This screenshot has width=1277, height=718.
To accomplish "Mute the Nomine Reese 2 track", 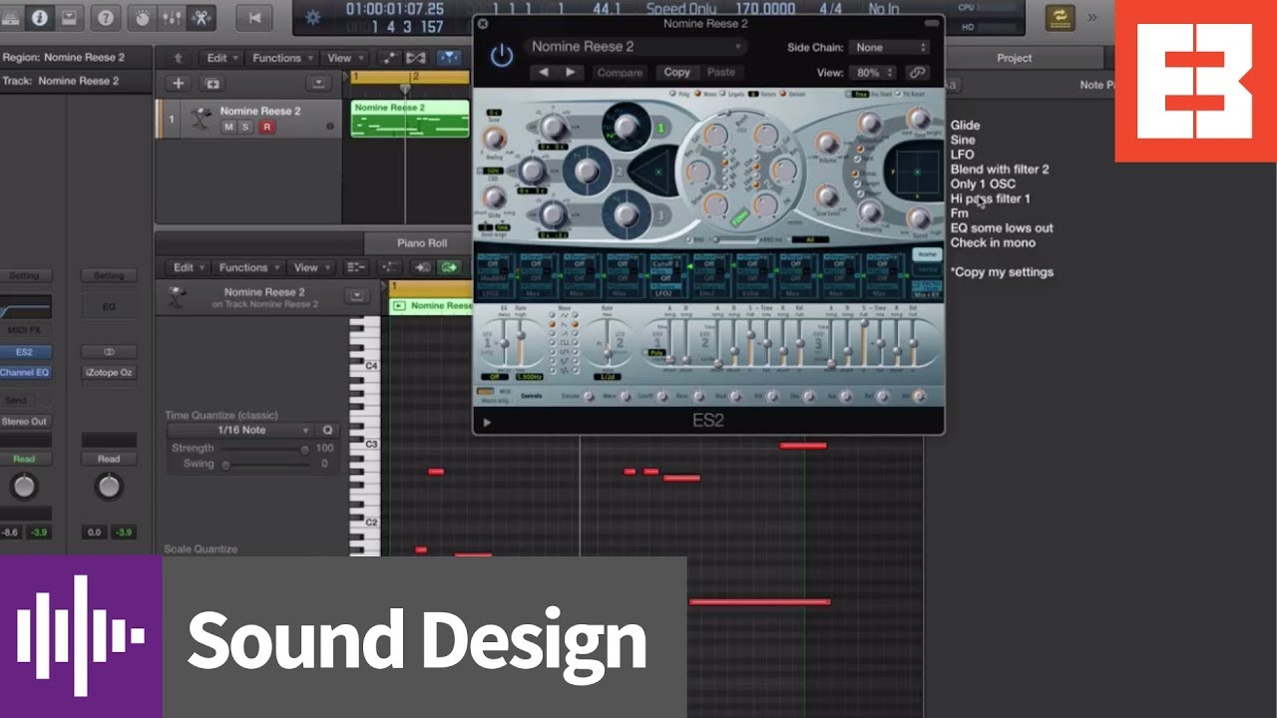I will coord(228,127).
